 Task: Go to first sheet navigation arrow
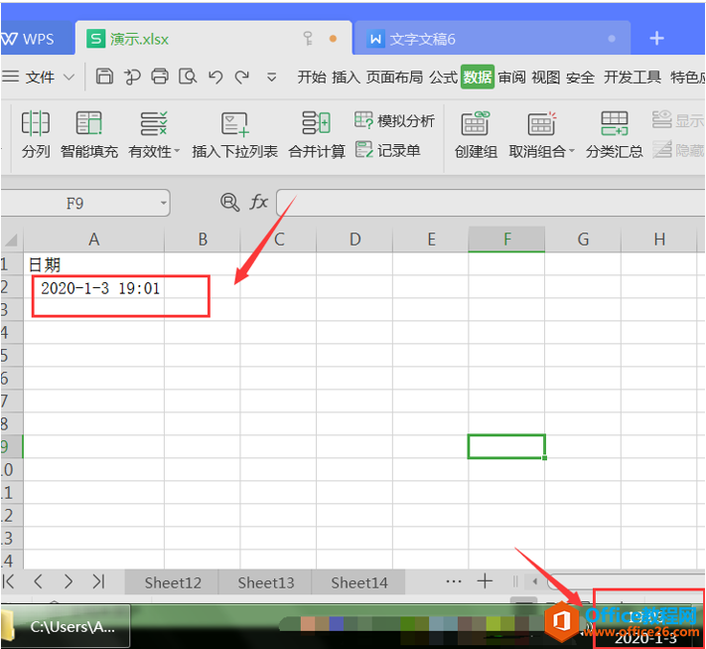9,581
